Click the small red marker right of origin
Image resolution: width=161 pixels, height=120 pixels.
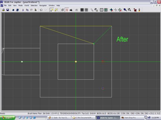point(103,61)
